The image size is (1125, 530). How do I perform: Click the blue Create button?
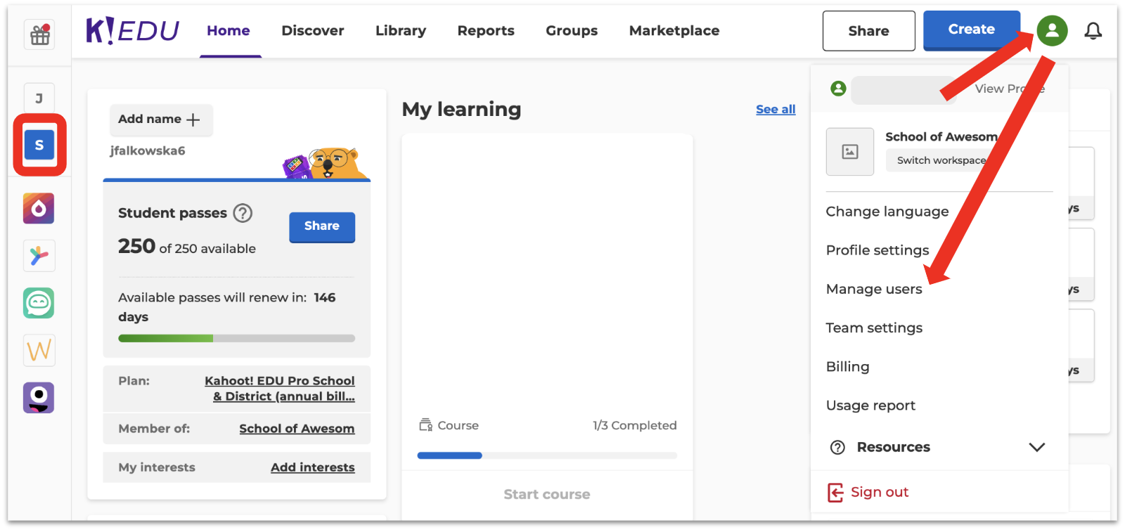[x=972, y=30]
